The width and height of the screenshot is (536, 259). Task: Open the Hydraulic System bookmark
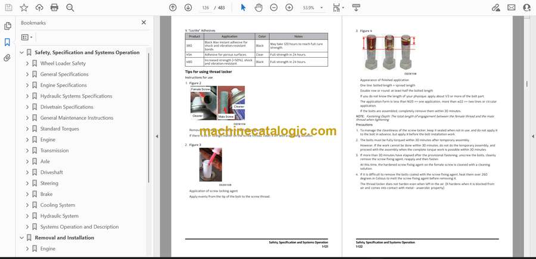[x=60, y=216]
